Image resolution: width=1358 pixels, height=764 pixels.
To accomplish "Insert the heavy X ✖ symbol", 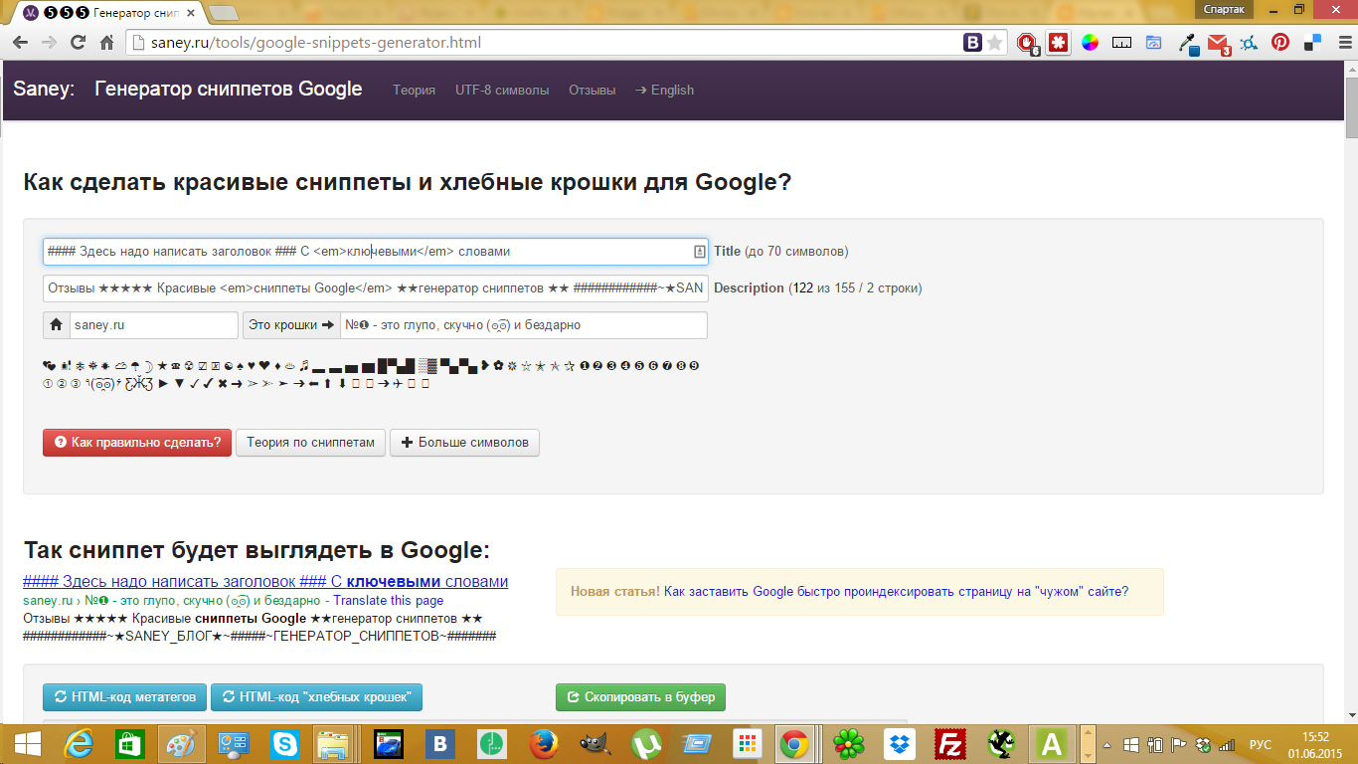I will (x=223, y=383).
